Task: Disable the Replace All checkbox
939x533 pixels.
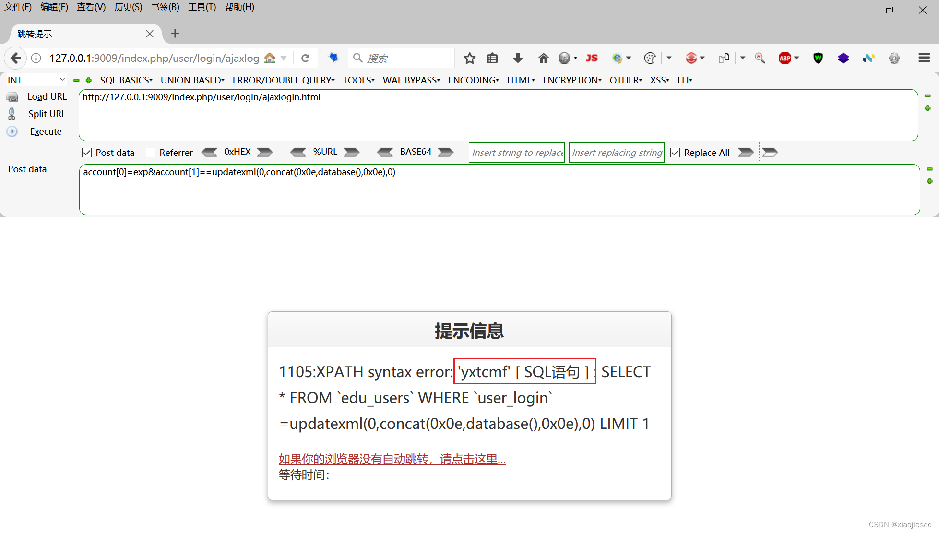Action: tap(675, 152)
